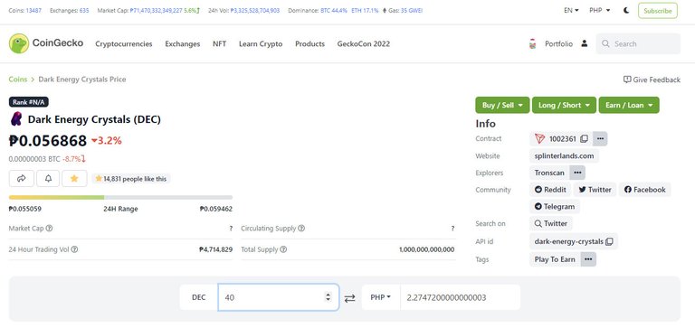Click the DEC amount stepper arrows

click(x=328, y=297)
